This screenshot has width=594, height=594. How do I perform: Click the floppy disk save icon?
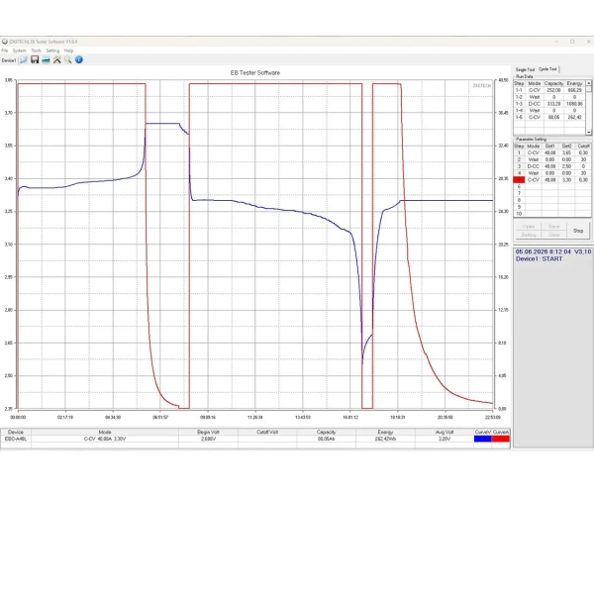click(x=35, y=59)
